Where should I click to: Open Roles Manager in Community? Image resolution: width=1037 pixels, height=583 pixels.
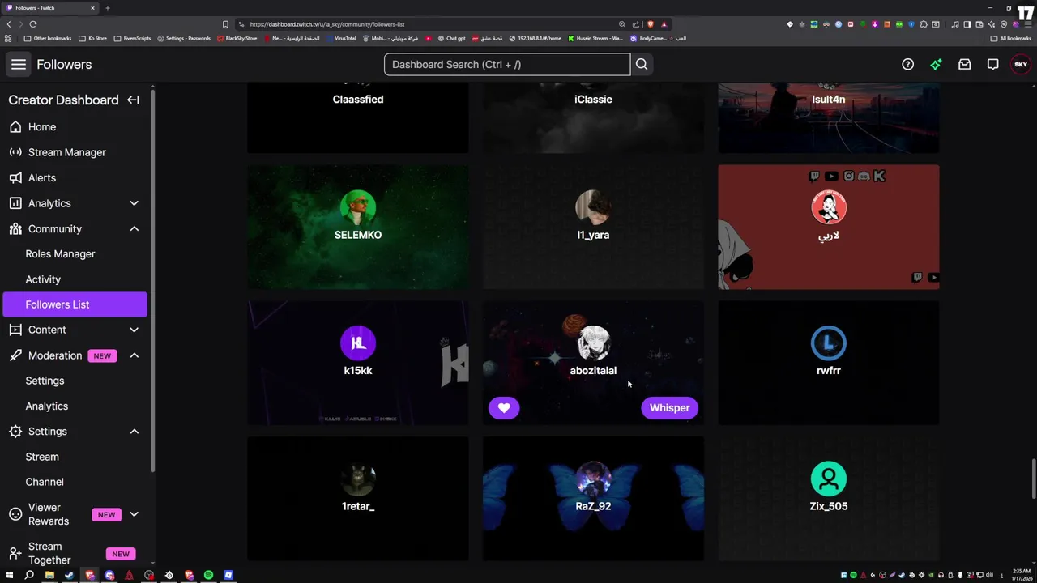click(60, 254)
